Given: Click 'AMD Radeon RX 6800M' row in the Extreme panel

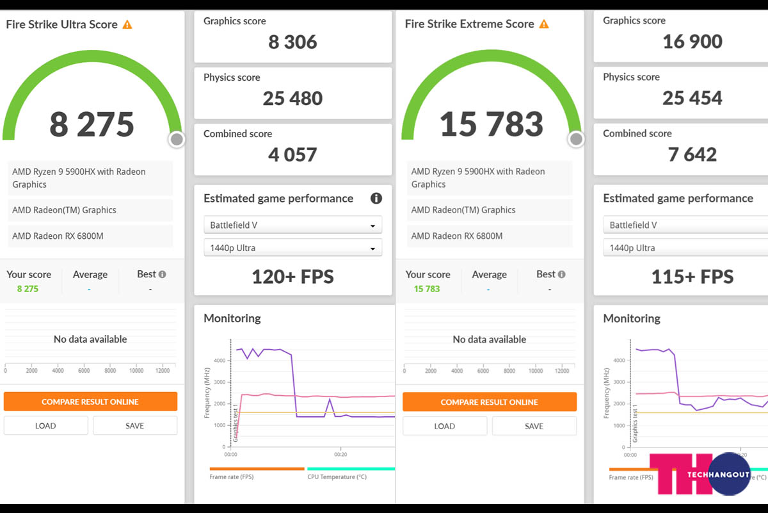Looking at the screenshot, I should pyautogui.click(x=490, y=236).
